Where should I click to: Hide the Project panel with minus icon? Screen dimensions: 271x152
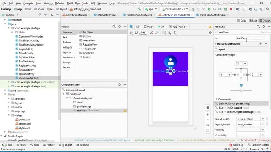pyautogui.click(x=58, y=15)
